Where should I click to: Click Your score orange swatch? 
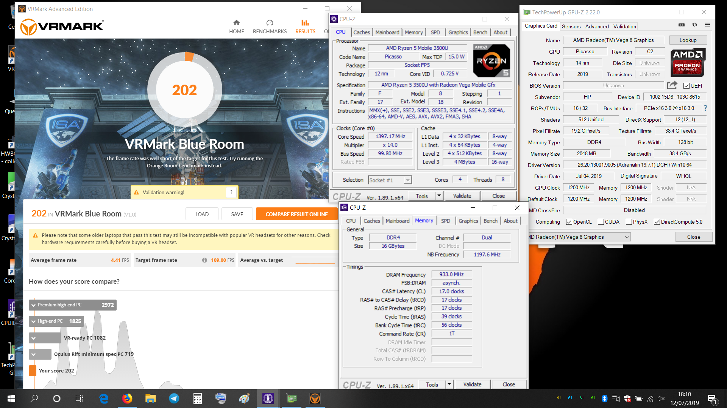click(x=33, y=371)
